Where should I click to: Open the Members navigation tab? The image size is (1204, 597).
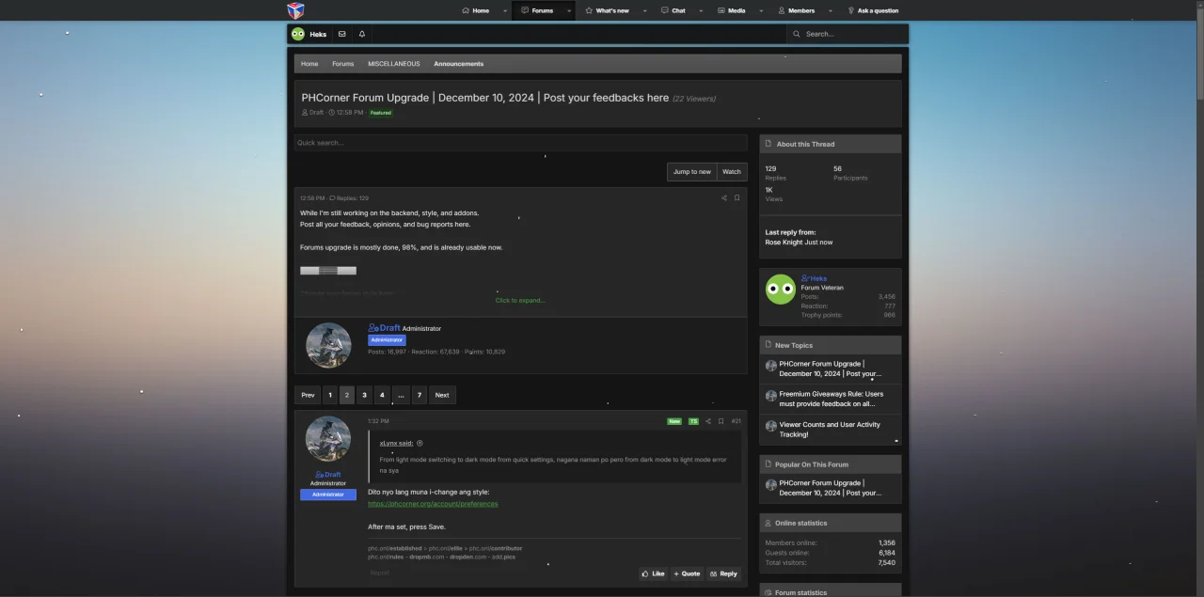click(x=796, y=11)
